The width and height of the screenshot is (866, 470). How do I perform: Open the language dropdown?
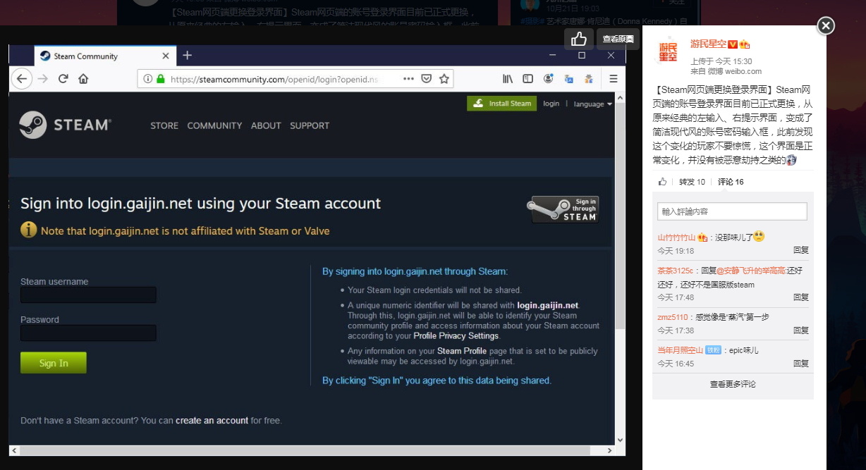(592, 104)
